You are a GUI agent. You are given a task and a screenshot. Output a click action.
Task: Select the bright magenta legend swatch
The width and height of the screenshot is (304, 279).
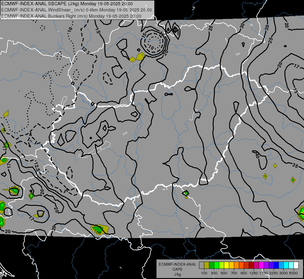pyautogui.click(x=261, y=265)
